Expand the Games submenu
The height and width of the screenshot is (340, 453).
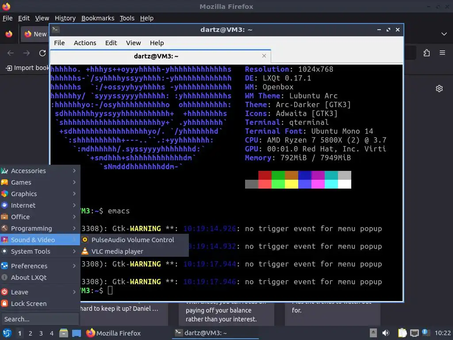[x=40, y=182]
